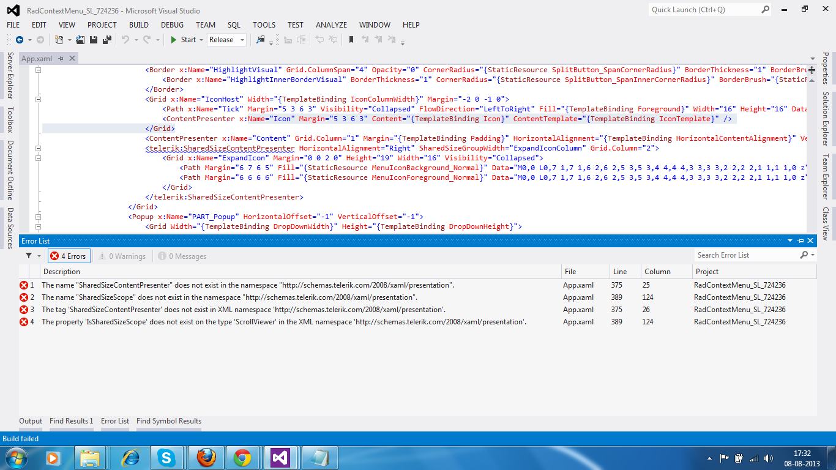
Task: Open the New Project dropdown arrow
Action: click(x=69, y=40)
